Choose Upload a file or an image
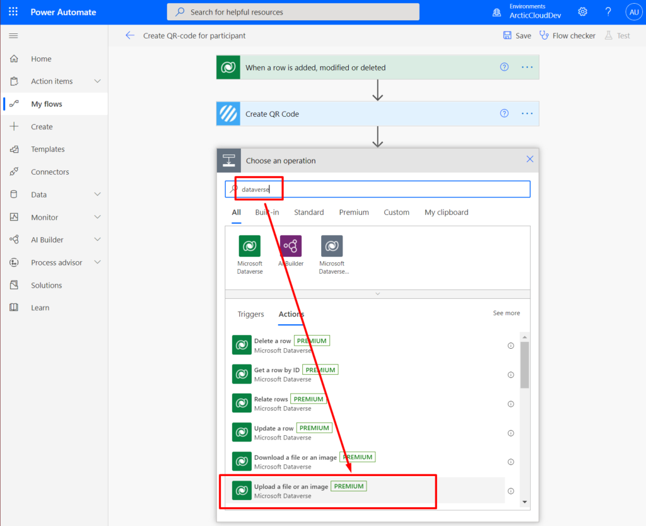Viewport: 646px width, 526px height. click(x=368, y=491)
